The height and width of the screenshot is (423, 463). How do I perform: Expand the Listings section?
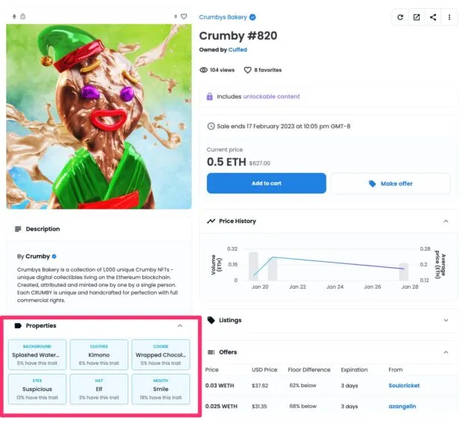pyautogui.click(x=446, y=320)
